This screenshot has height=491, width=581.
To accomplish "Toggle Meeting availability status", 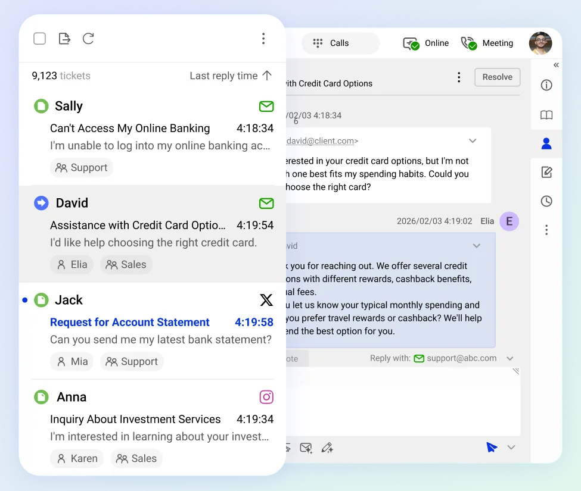I will (487, 43).
